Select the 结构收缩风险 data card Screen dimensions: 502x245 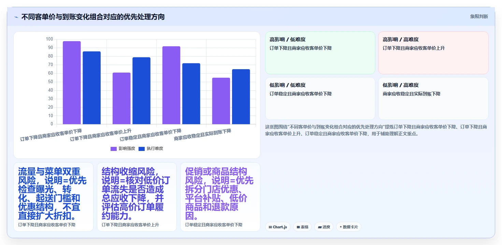(x=137, y=197)
